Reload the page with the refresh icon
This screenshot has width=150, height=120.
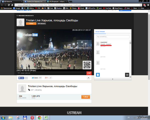click(x=12, y=5)
